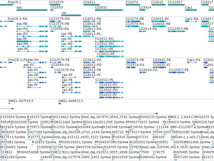Select the CG3560 gene label
The height and width of the screenshot is (161, 214).
(x=57, y=7)
